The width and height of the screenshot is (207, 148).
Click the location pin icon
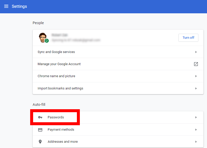pos(40,142)
